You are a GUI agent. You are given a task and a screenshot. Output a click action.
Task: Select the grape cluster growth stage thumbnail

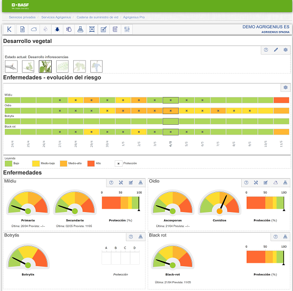click(x=96, y=66)
